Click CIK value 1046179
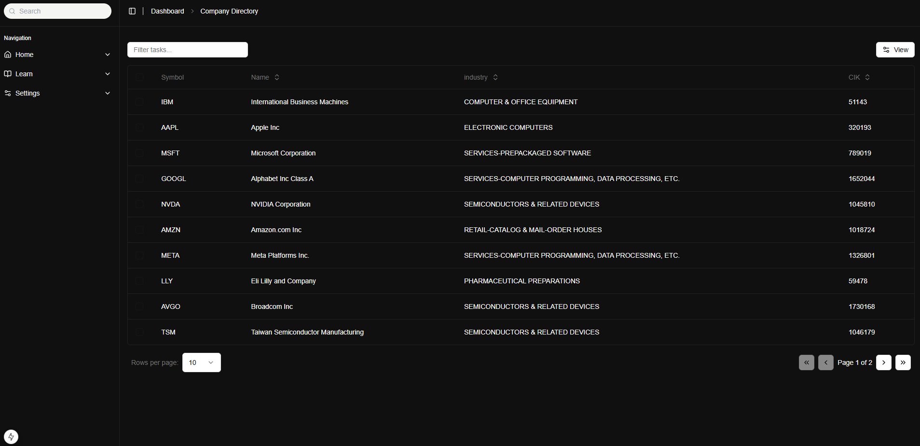 pos(862,332)
